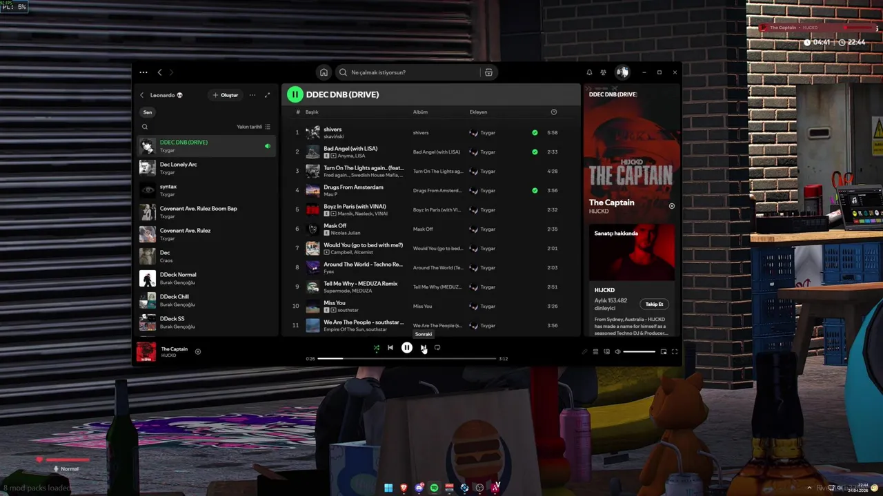Toggle repeat mode
883x496 pixels.
(437, 348)
